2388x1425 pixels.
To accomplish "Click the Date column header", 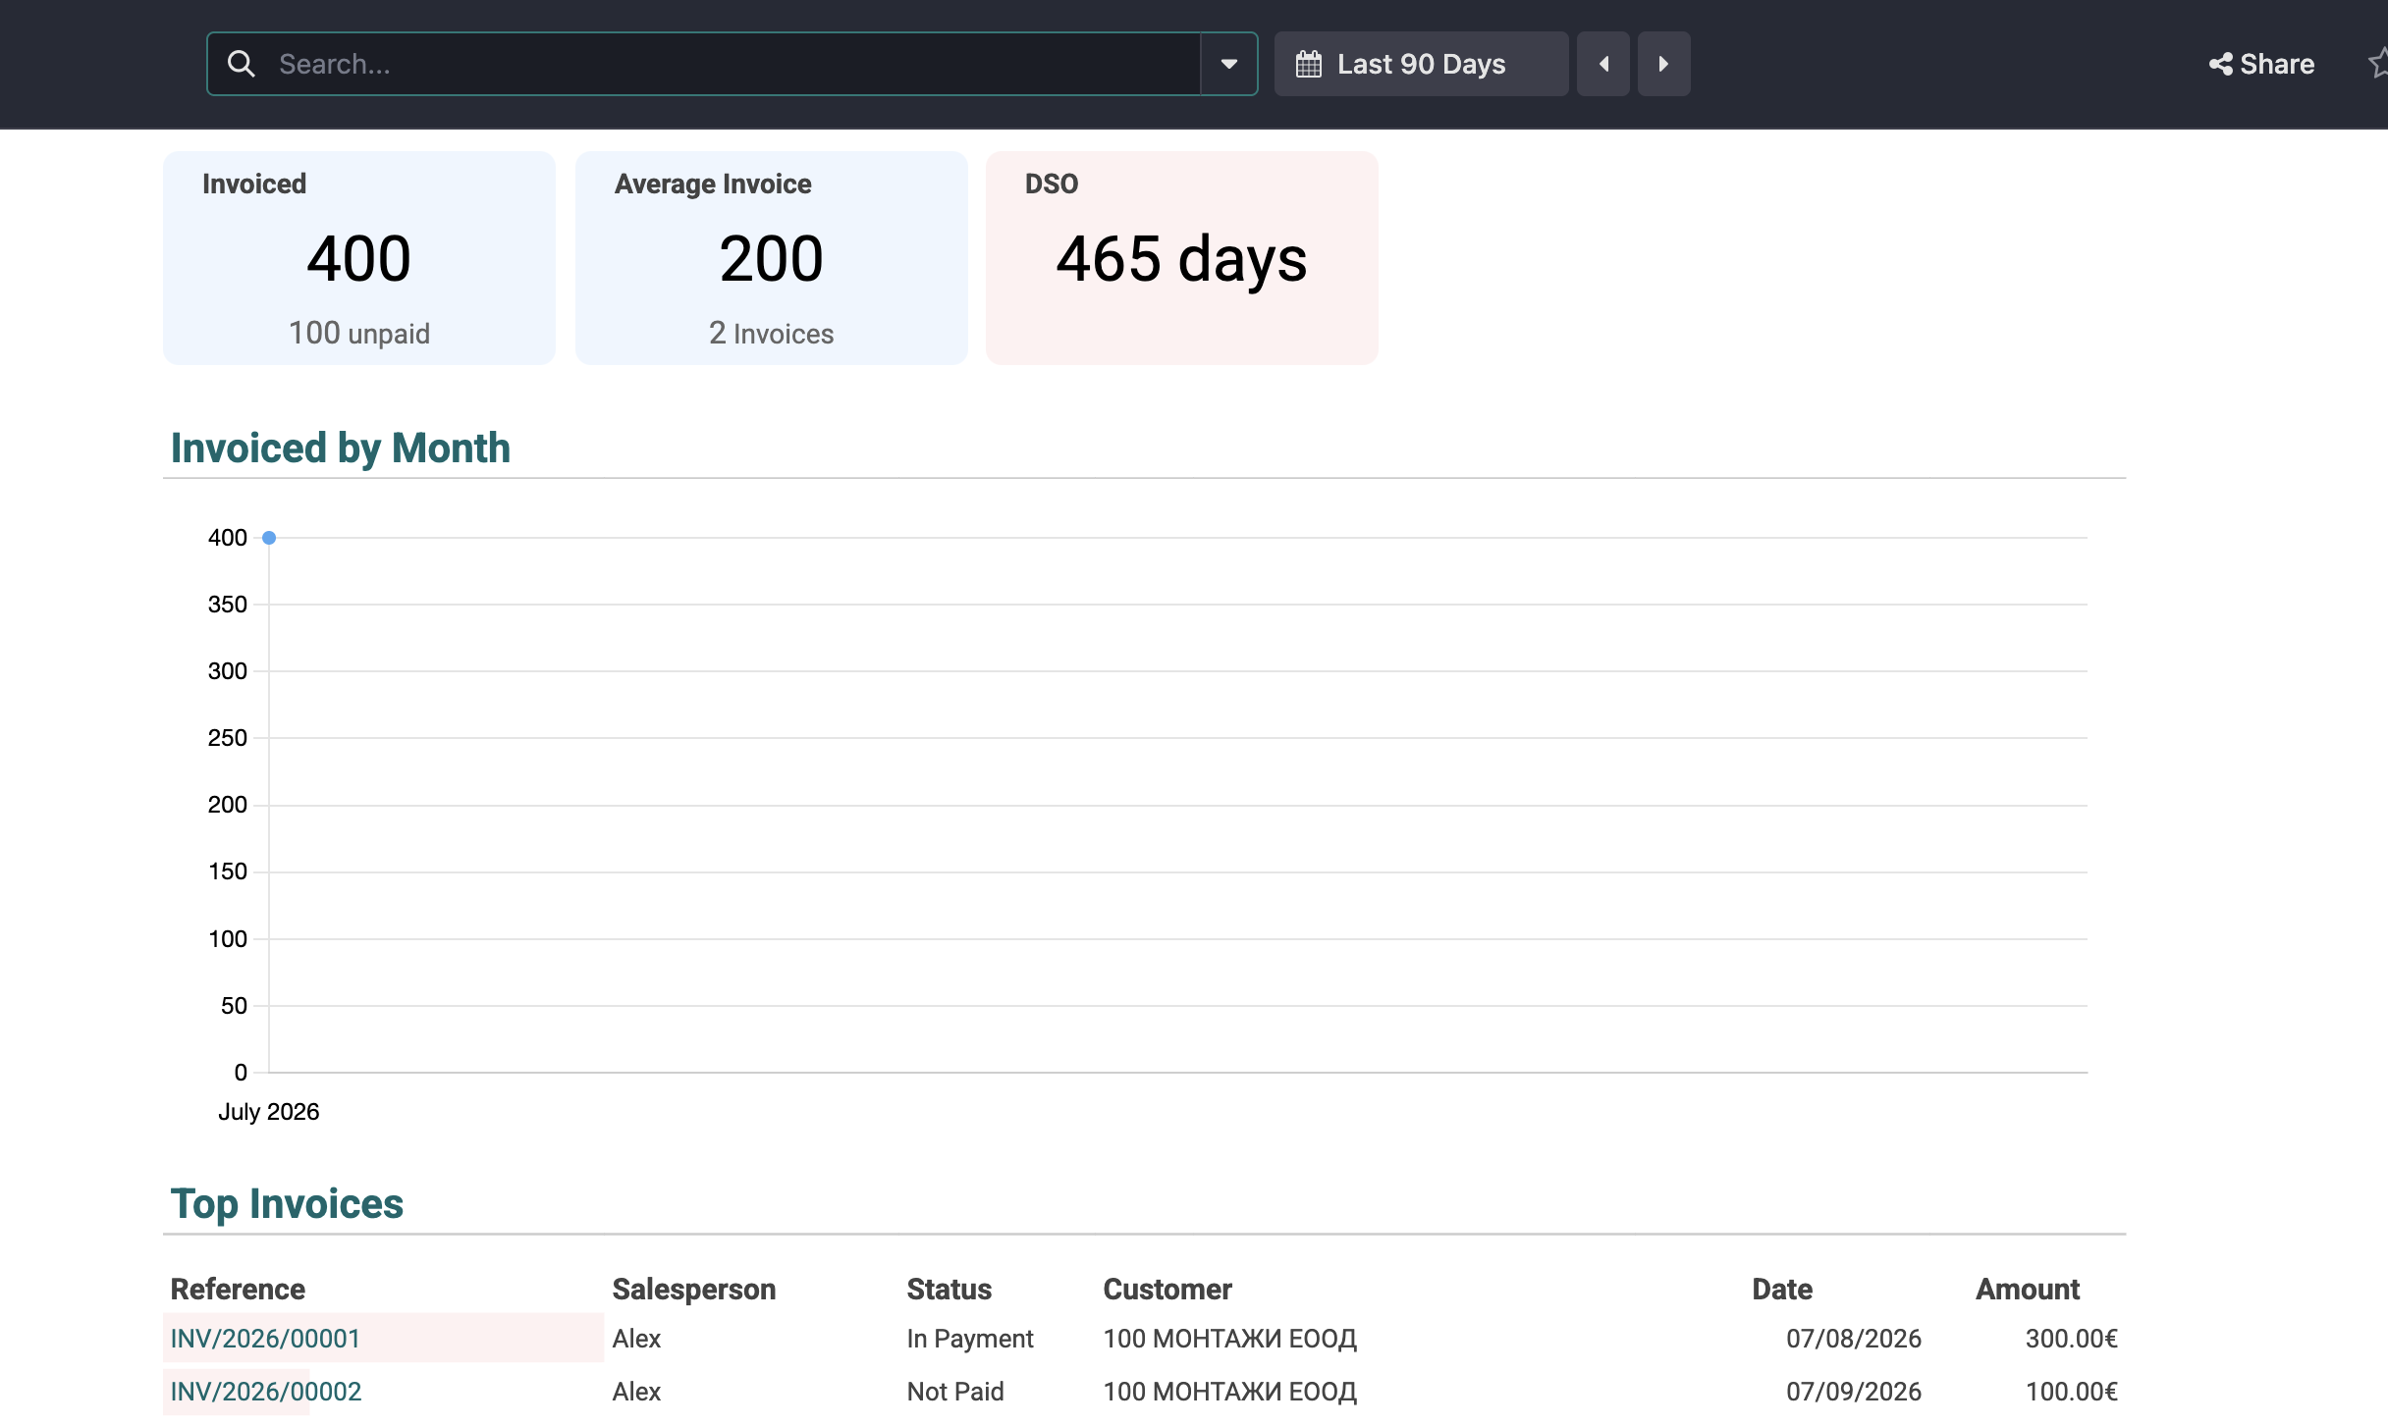I will click(x=1782, y=1290).
